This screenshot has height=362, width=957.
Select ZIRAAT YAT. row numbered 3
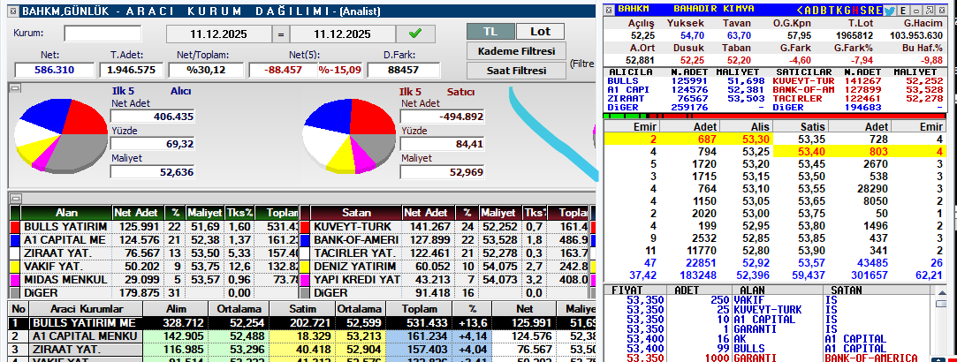point(302,350)
